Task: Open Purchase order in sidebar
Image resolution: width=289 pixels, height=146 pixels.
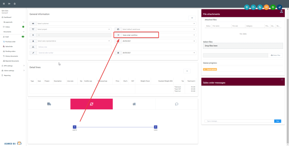Action: pyautogui.click(x=10, y=41)
